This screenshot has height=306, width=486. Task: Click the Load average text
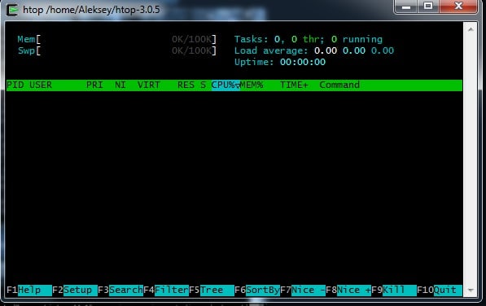(314, 50)
